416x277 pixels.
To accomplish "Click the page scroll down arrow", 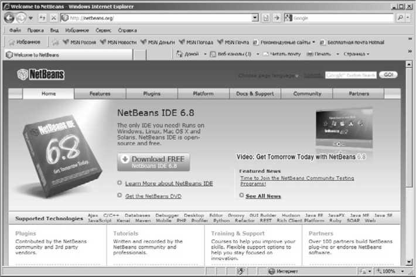I will click(409, 262).
